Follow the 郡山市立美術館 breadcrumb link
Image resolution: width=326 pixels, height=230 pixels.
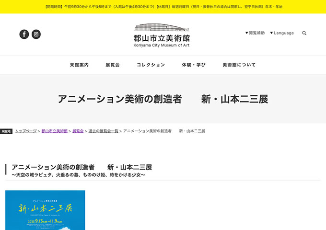[x=54, y=131]
